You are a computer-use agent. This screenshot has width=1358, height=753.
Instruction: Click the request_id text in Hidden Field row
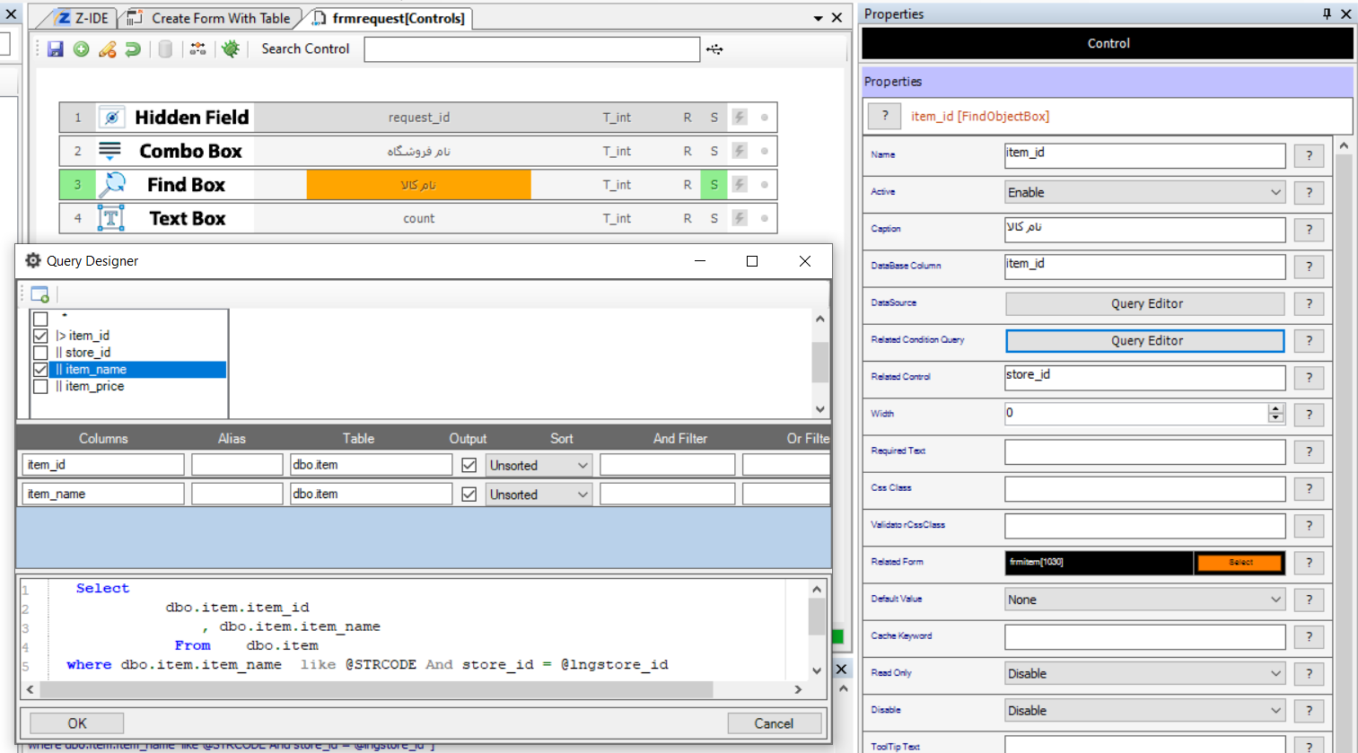click(418, 118)
